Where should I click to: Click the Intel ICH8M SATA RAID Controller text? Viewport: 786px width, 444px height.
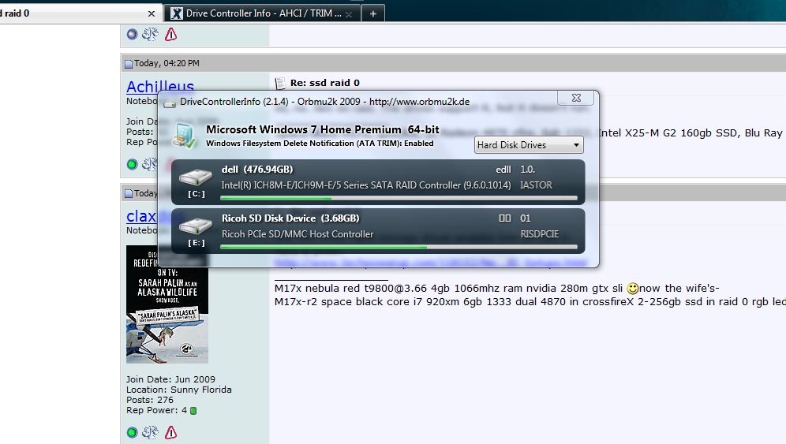tap(366, 185)
